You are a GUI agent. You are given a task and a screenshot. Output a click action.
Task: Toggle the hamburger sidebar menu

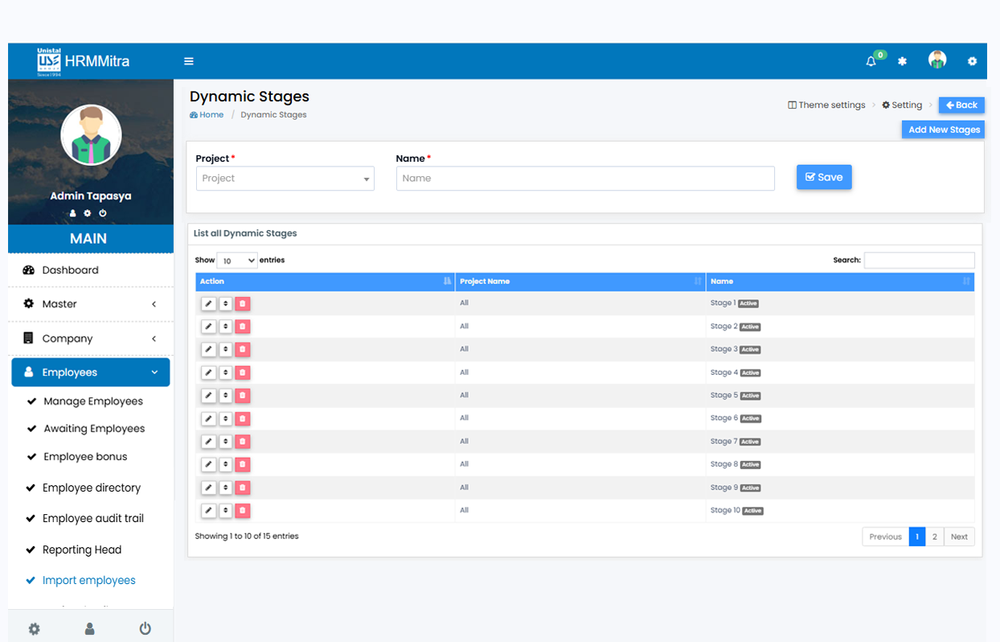(x=189, y=61)
